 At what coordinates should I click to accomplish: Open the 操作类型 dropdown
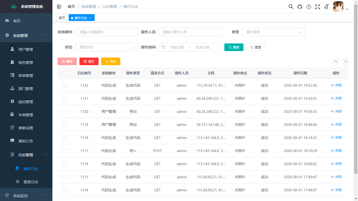tap(274, 32)
